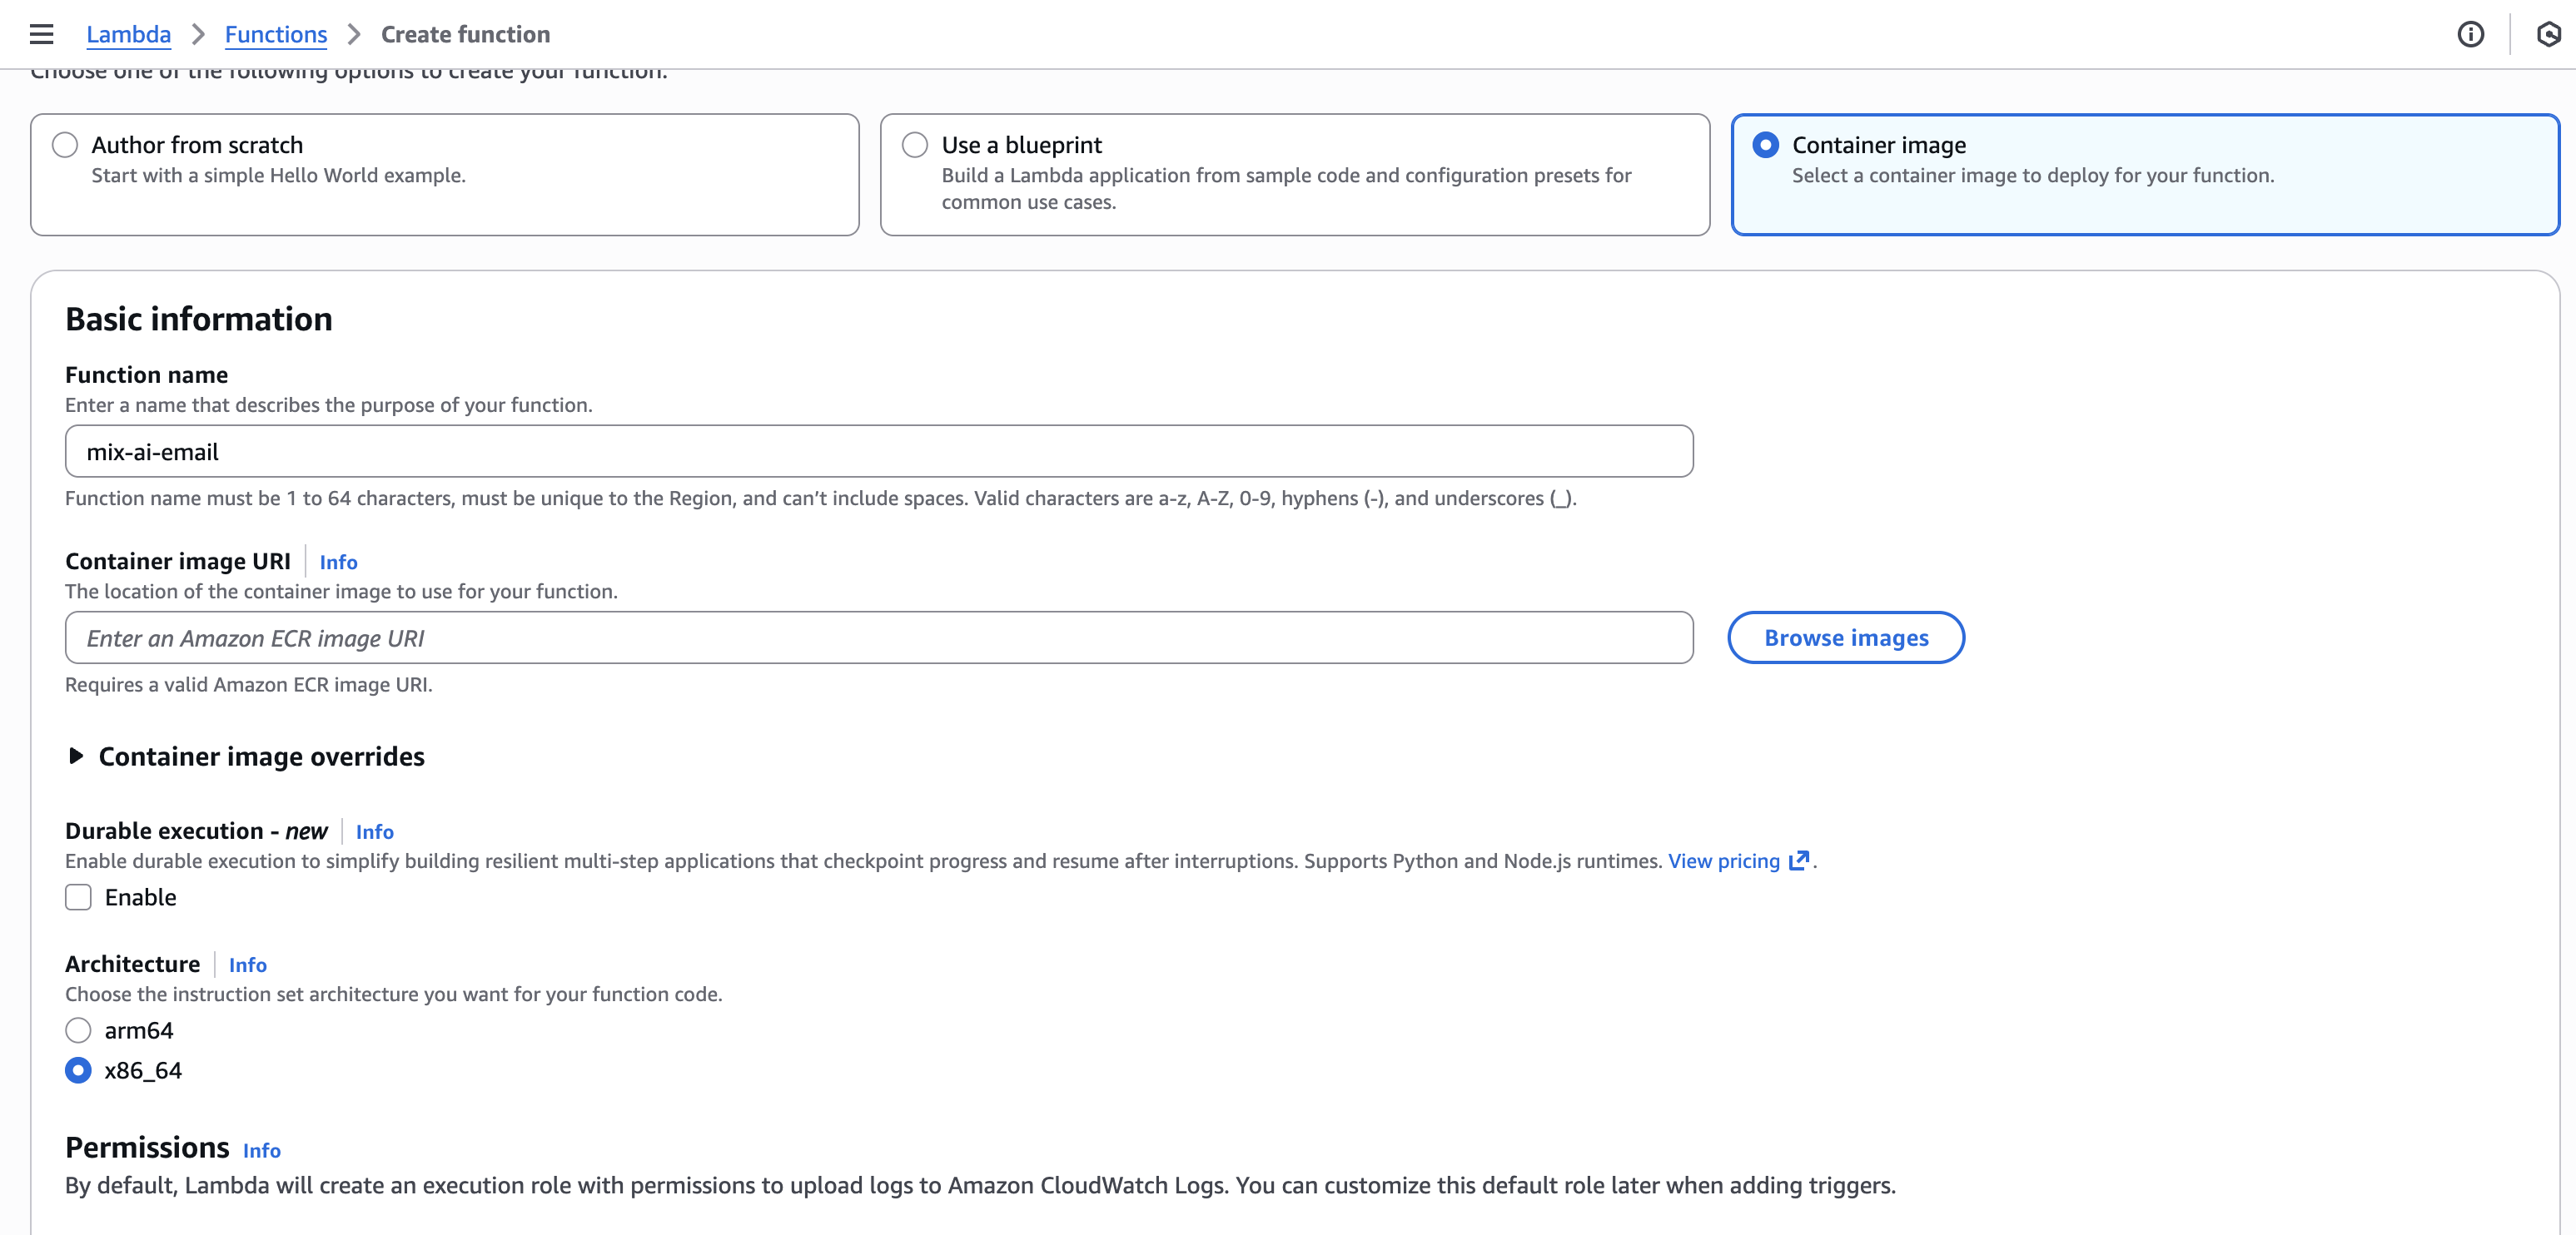Select Use a blueprint option
2576x1235 pixels.
pos(914,145)
